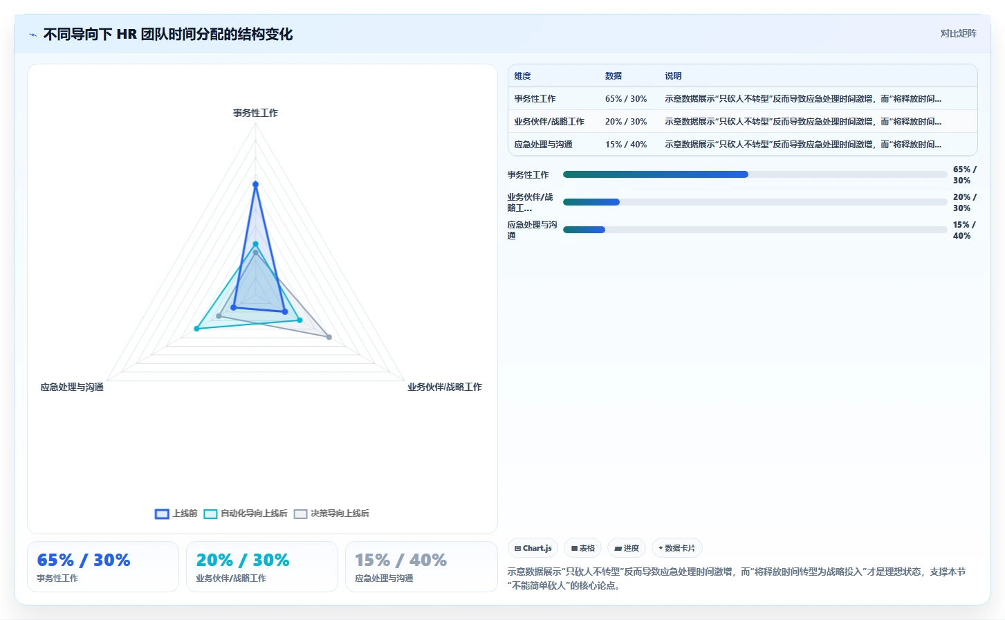Select the 表格 tag chip

click(x=582, y=548)
